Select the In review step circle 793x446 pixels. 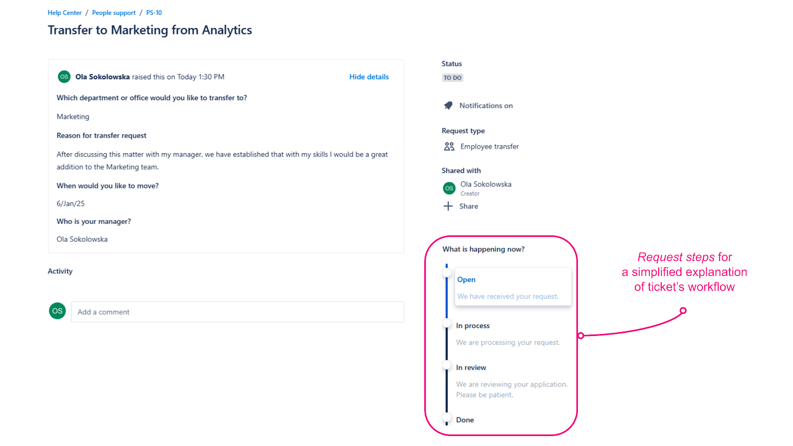tap(446, 366)
